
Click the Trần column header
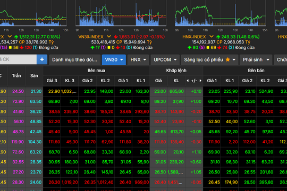coord(16,76)
